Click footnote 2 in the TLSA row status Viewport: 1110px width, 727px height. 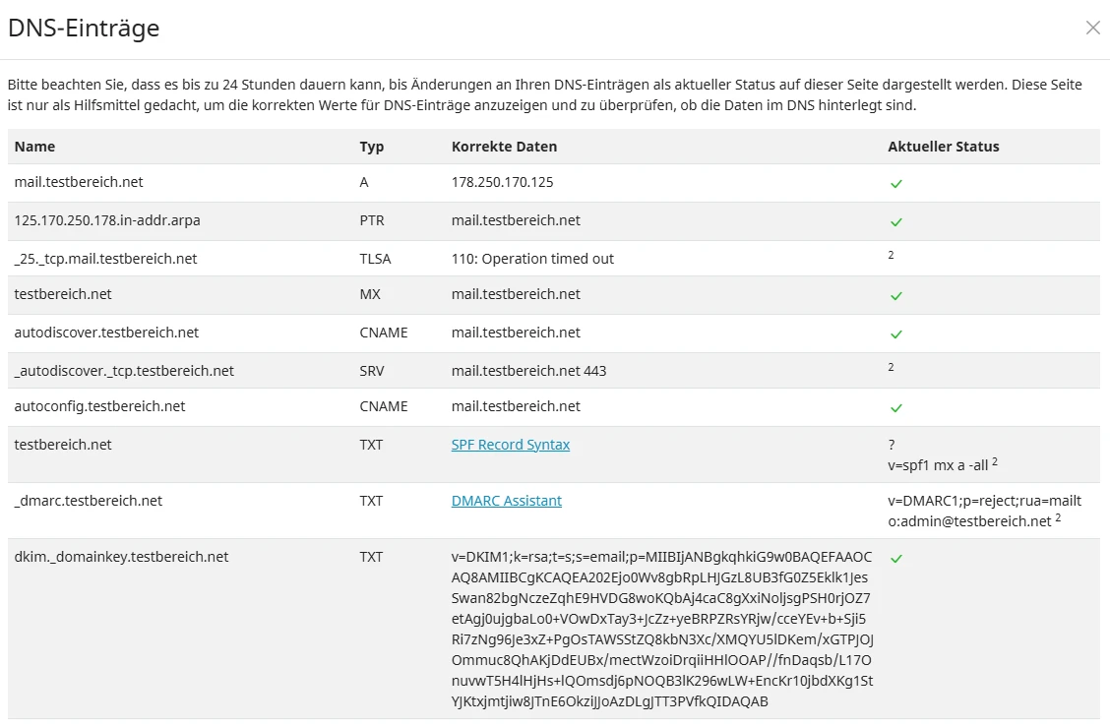point(892,255)
